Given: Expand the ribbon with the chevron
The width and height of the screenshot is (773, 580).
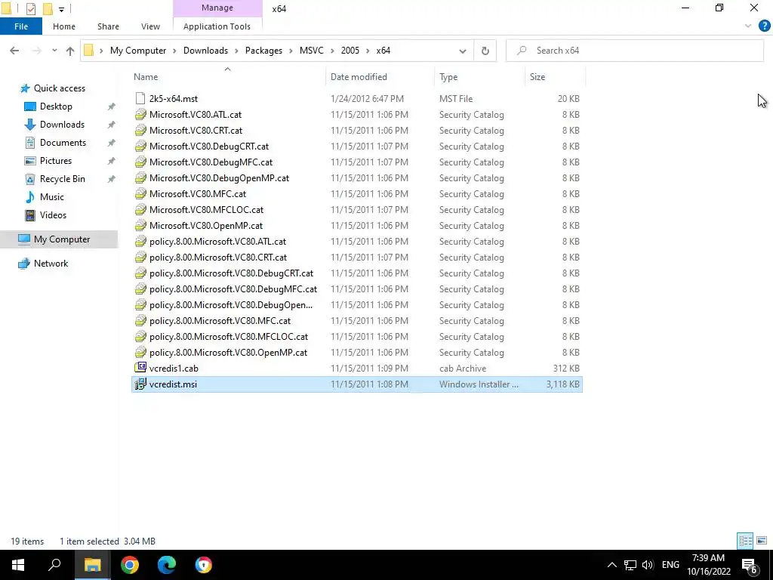Looking at the screenshot, I should click(748, 26).
